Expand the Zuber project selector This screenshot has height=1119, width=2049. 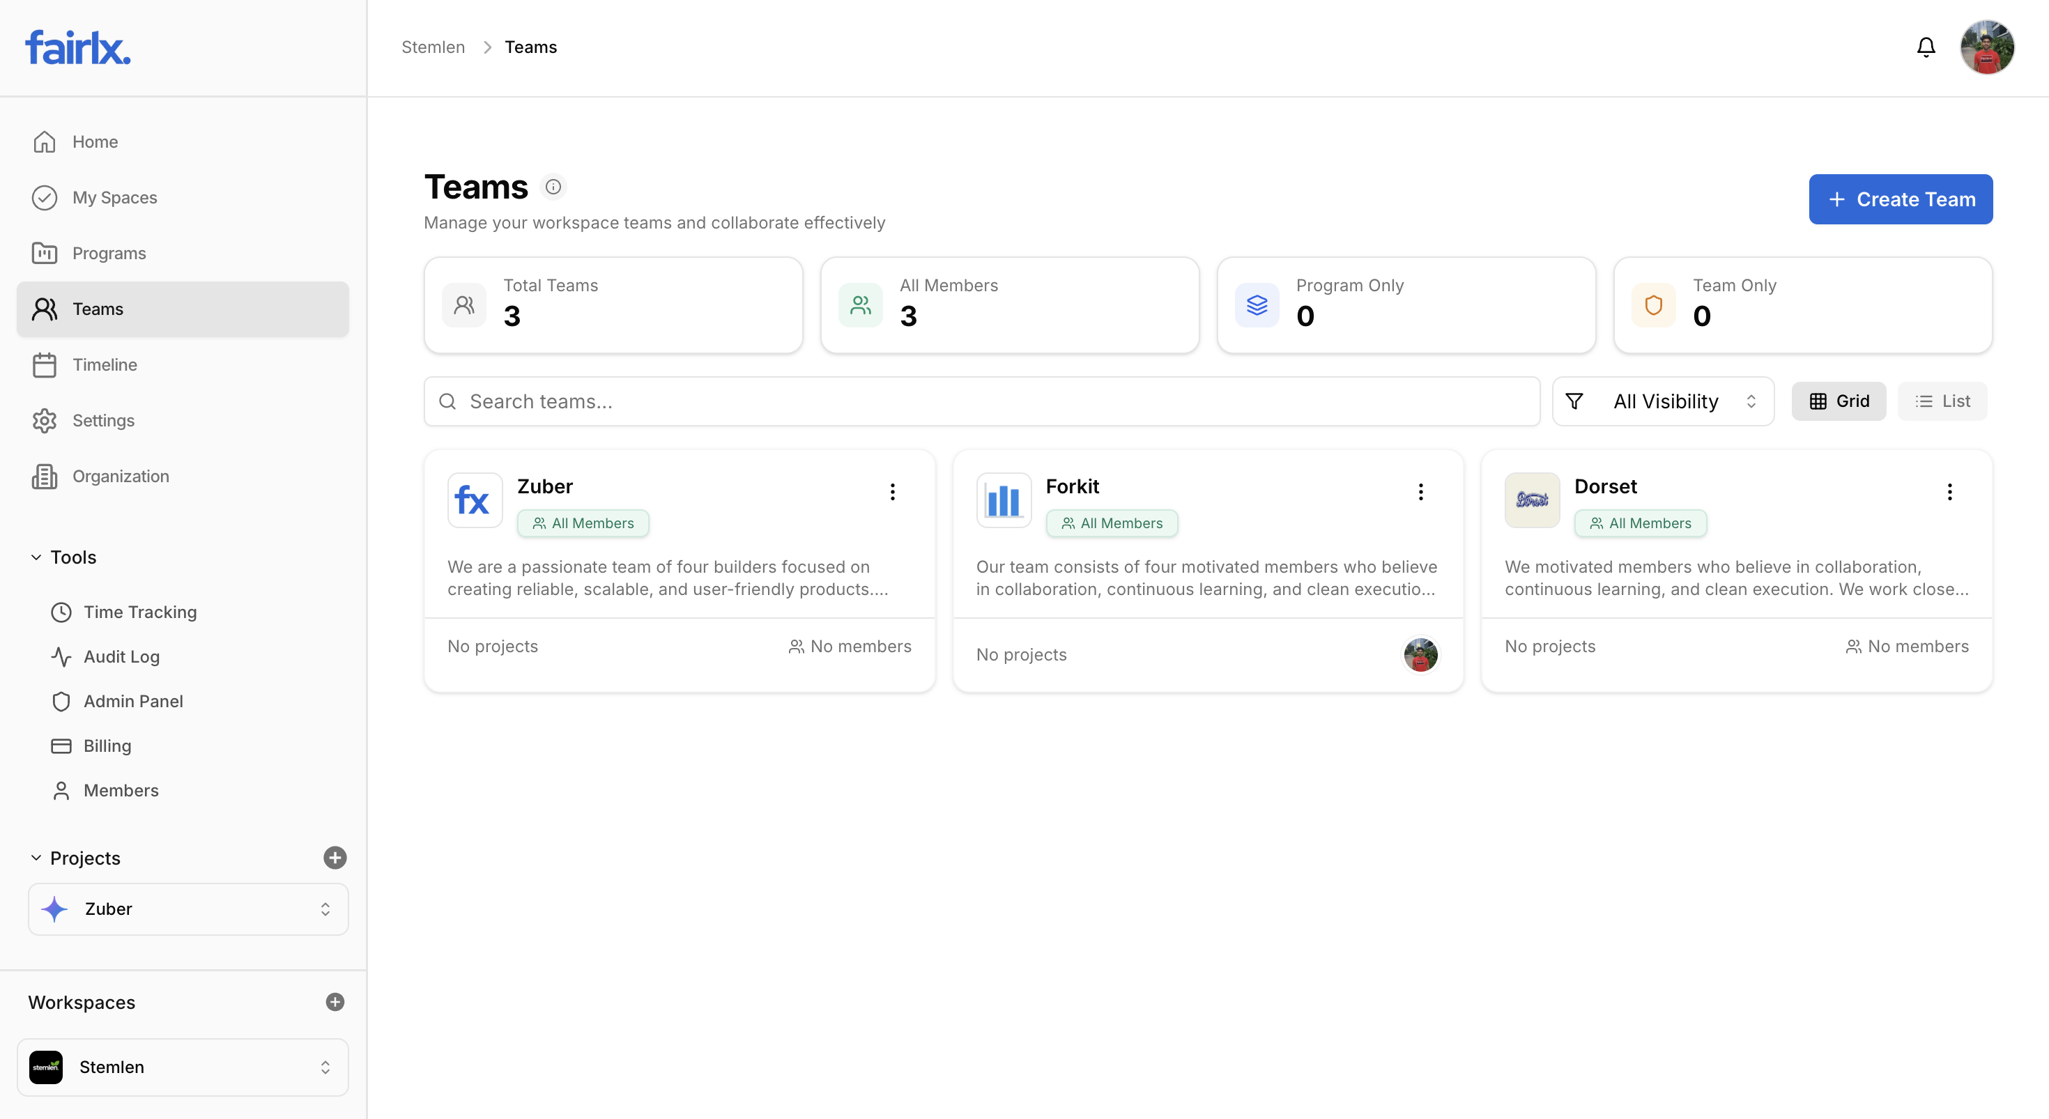[x=325, y=909]
